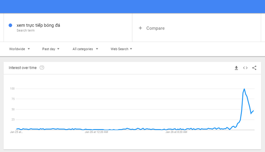Open help for Interest over time
Viewport: 265px width, 152px height.
(42, 68)
